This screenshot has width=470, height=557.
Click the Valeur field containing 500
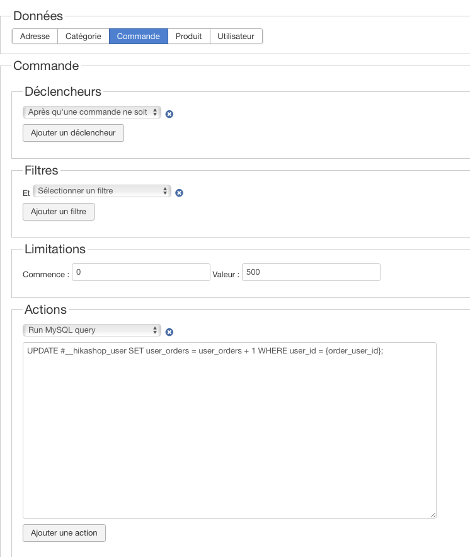coord(311,272)
